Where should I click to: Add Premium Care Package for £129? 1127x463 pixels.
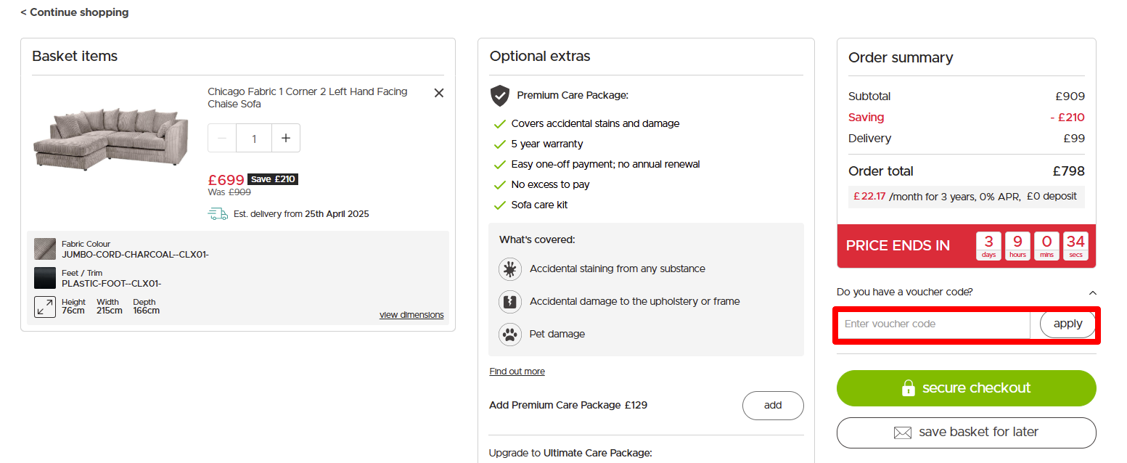(773, 406)
